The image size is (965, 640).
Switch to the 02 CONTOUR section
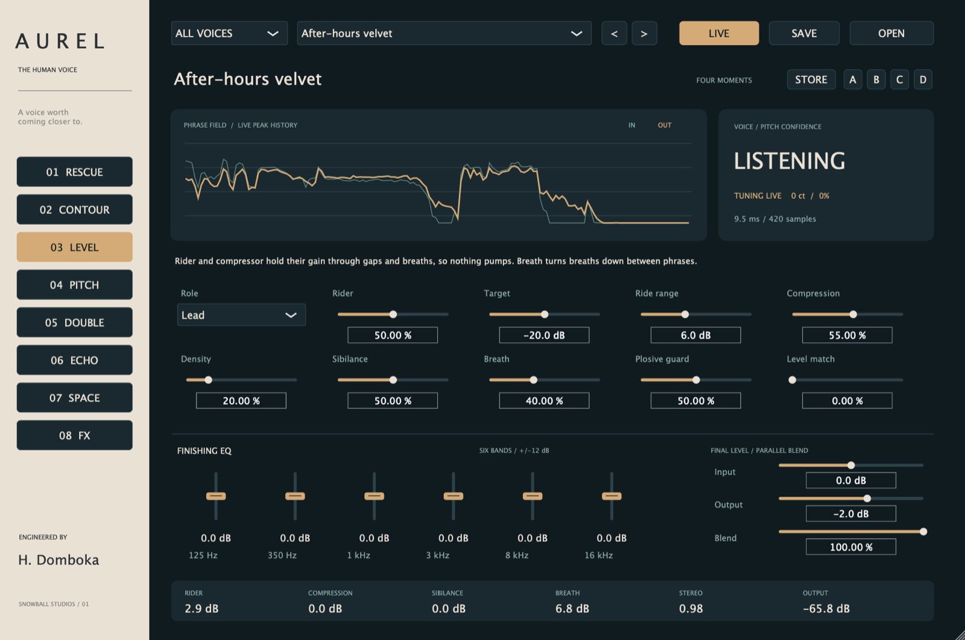pyautogui.click(x=75, y=210)
